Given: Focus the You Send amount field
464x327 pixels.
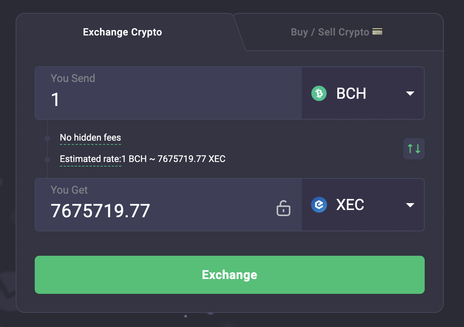Looking at the screenshot, I should point(168,99).
